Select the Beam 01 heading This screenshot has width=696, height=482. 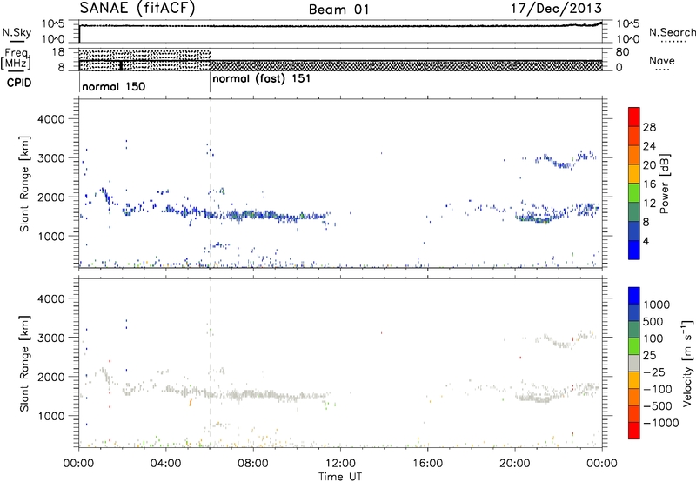coord(339,10)
